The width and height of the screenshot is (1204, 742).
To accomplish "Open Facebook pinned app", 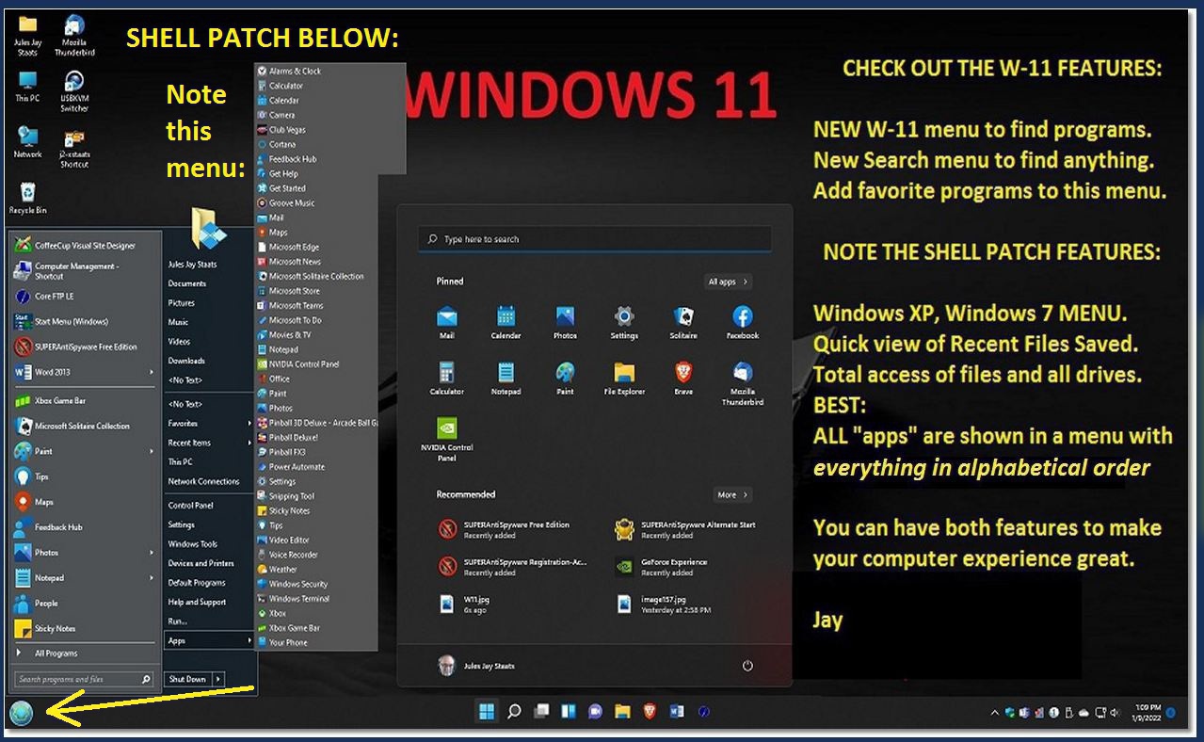I will [x=742, y=322].
